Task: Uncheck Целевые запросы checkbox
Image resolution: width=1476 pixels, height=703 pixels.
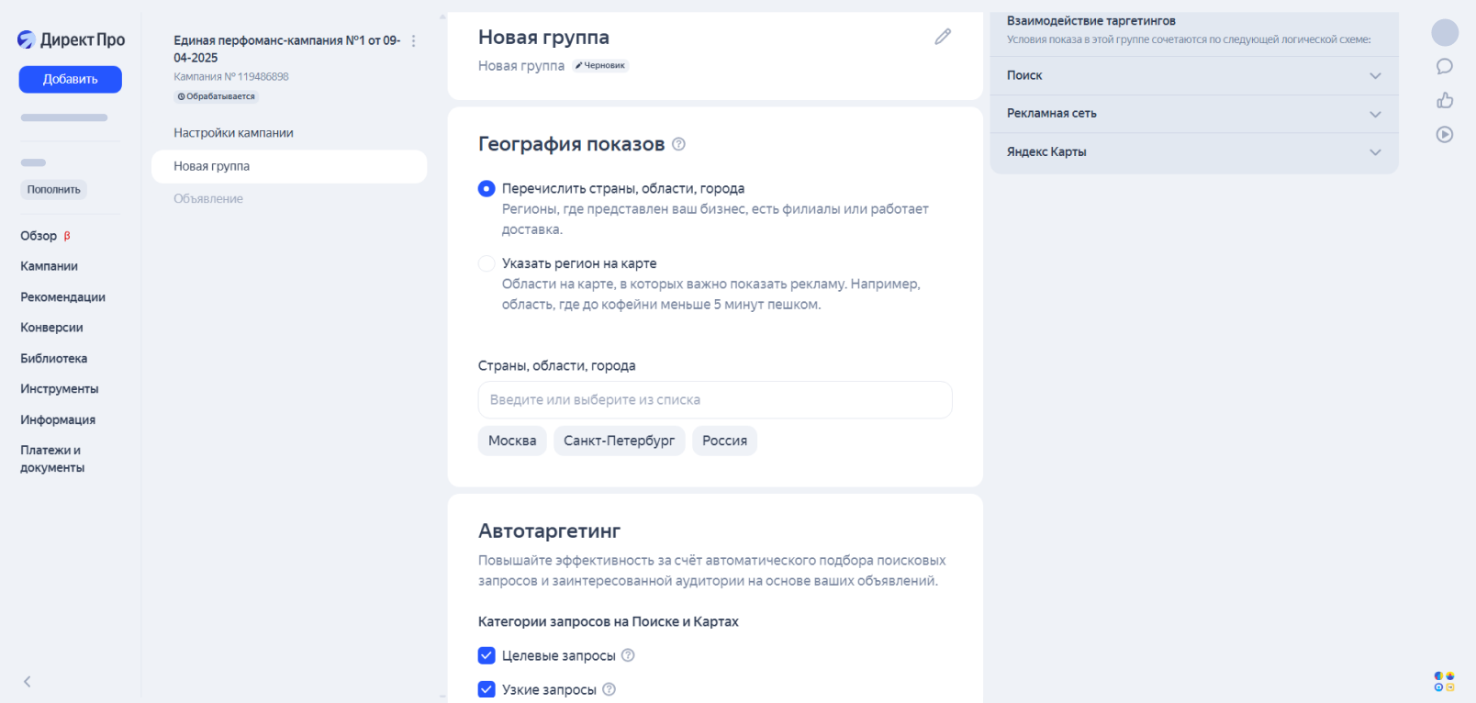Action: coord(486,655)
